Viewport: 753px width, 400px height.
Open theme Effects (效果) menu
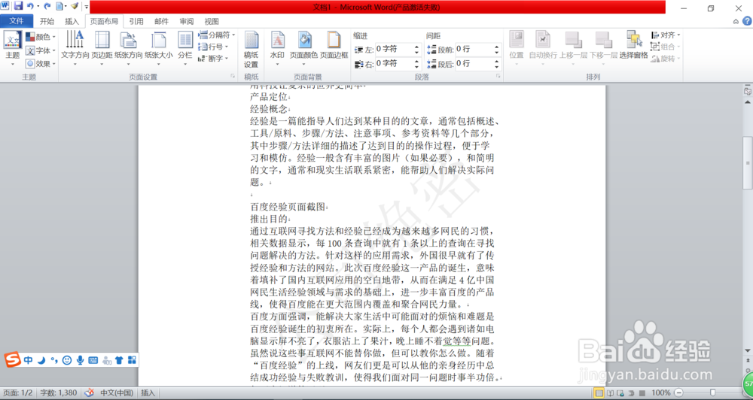click(41, 63)
